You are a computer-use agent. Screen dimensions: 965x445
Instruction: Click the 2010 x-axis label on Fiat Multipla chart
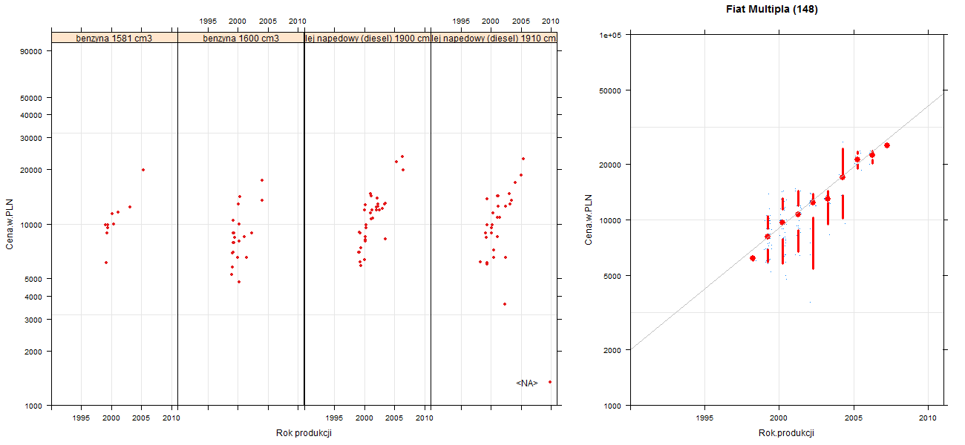point(928,418)
